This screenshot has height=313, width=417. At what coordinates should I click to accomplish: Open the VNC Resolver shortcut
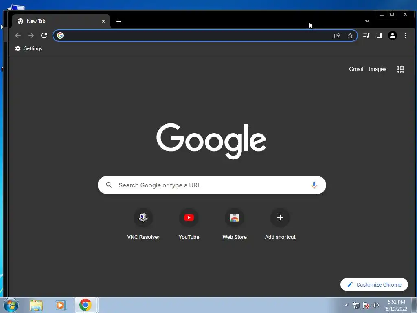point(143,225)
